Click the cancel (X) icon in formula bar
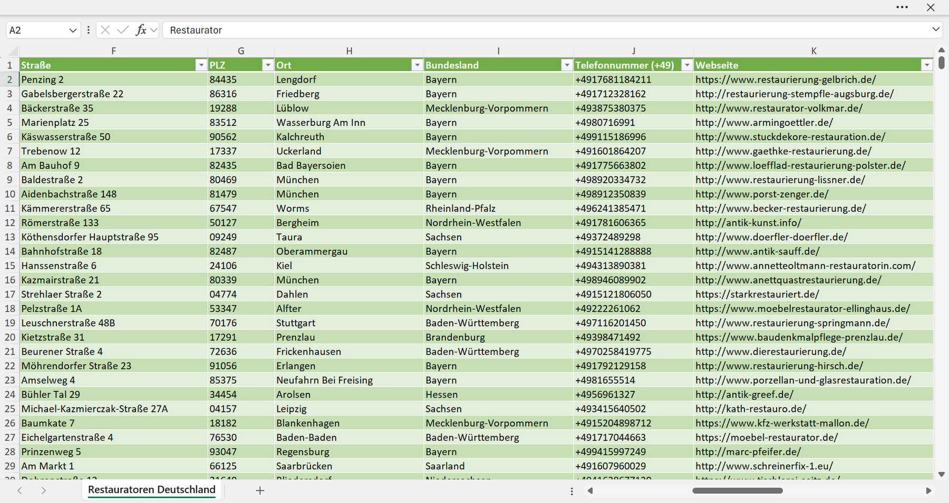 [x=105, y=30]
